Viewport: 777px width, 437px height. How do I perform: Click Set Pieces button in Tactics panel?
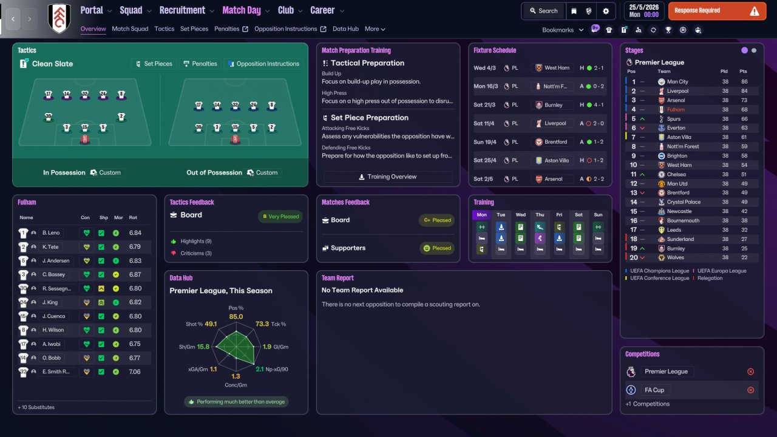(x=153, y=64)
